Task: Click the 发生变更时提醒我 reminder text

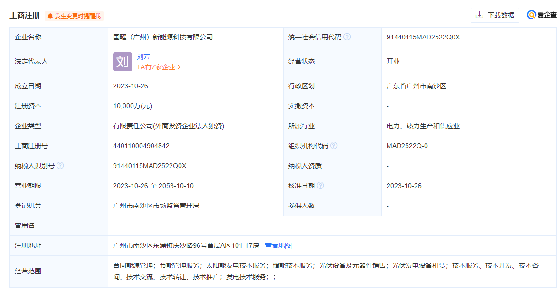Action: [x=77, y=16]
